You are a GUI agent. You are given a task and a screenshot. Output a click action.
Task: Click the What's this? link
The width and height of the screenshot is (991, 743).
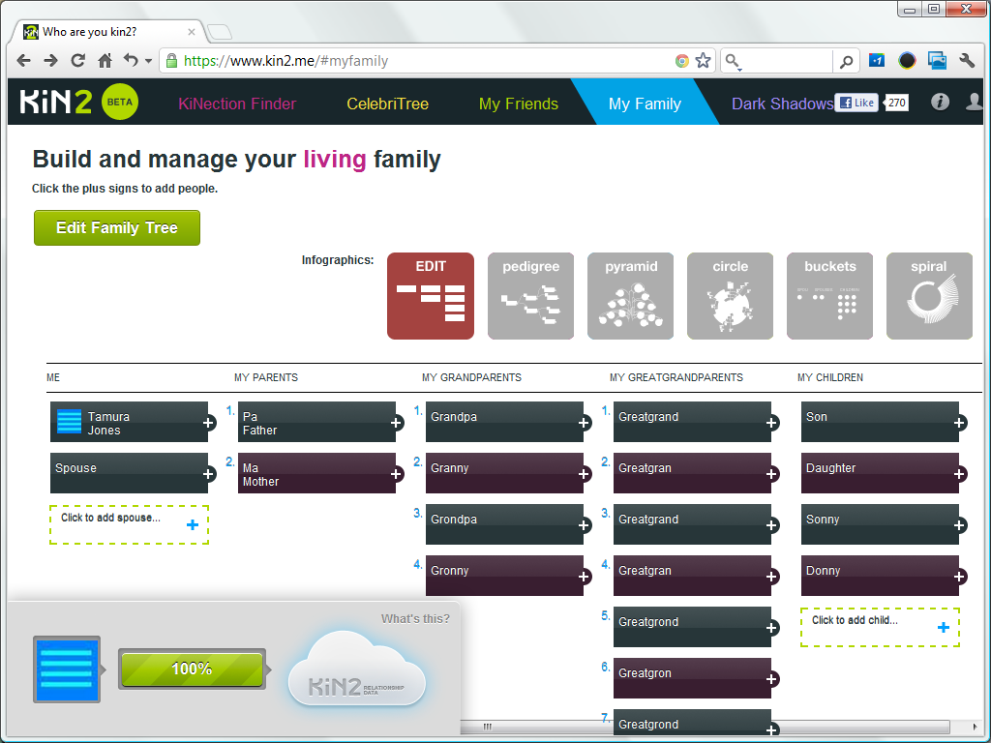(415, 619)
